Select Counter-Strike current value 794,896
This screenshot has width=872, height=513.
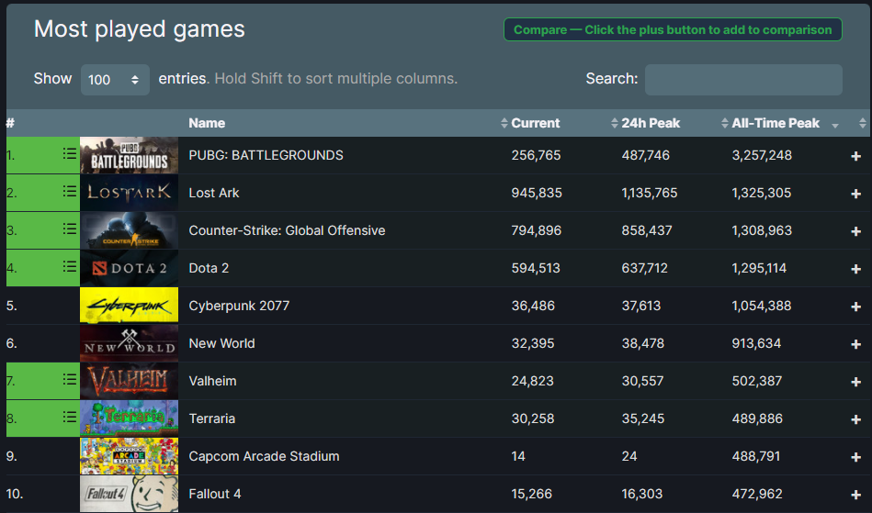pyautogui.click(x=537, y=230)
